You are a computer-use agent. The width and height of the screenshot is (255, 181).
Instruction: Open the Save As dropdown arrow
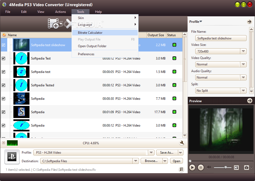click(x=180, y=153)
